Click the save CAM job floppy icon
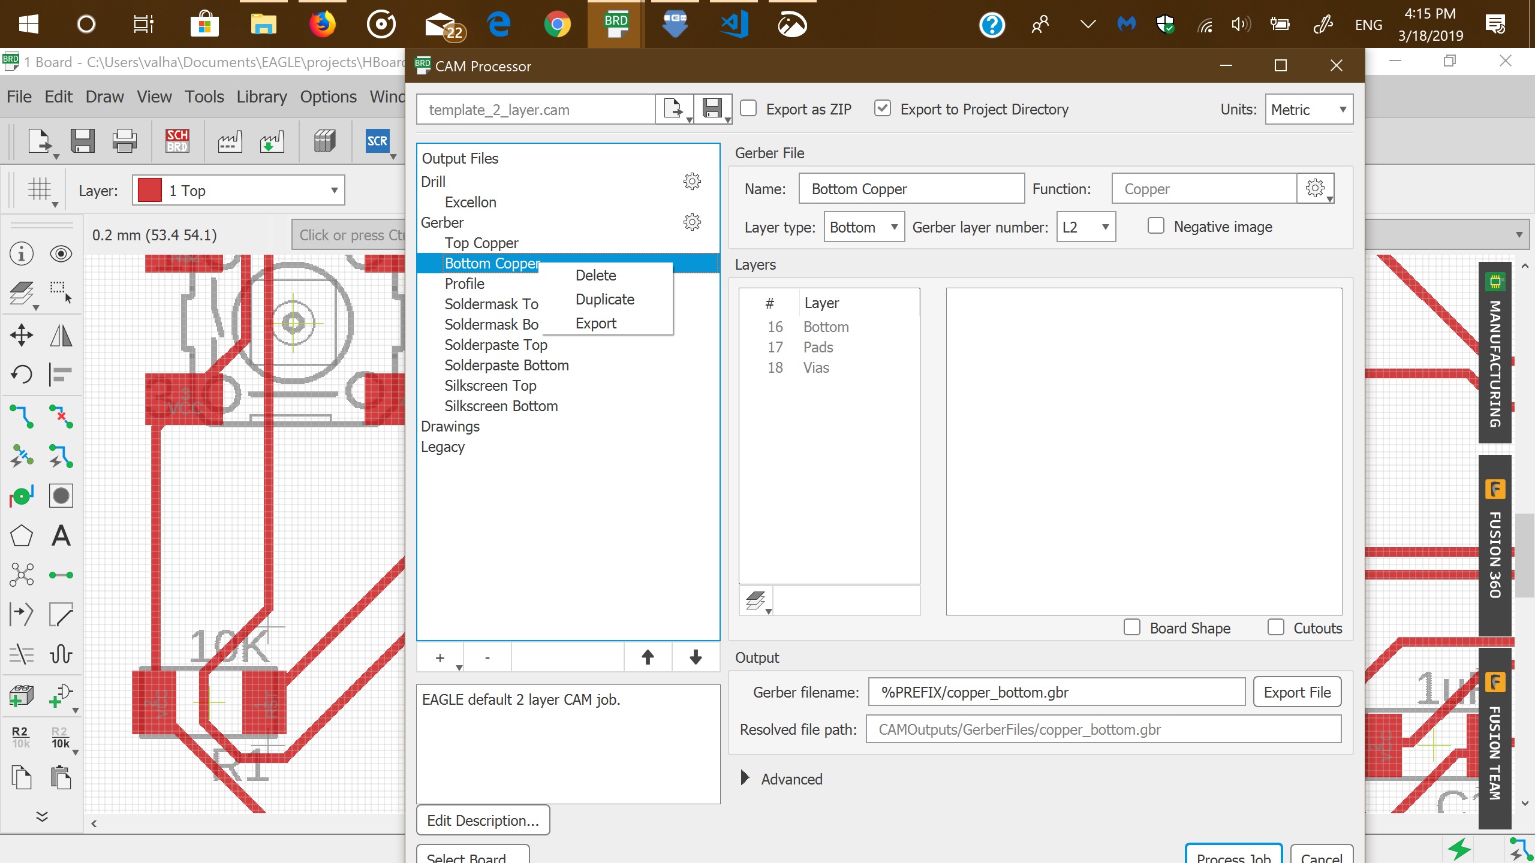 coord(712,109)
